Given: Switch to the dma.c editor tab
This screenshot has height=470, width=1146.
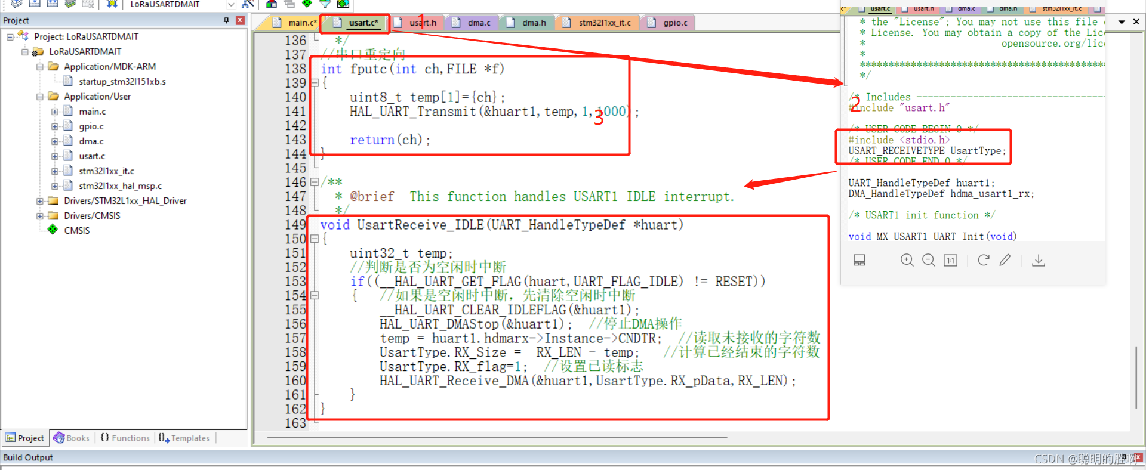Looking at the screenshot, I should [472, 23].
